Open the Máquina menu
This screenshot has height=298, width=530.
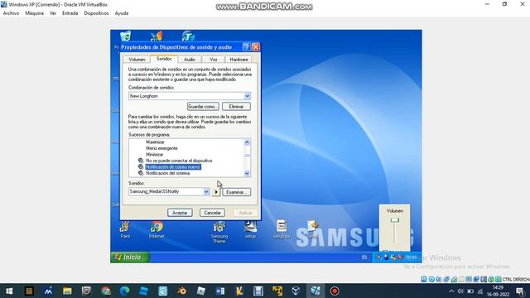(x=35, y=13)
